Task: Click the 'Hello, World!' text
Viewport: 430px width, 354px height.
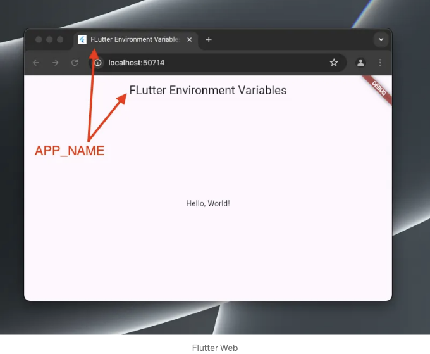Action: click(208, 203)
